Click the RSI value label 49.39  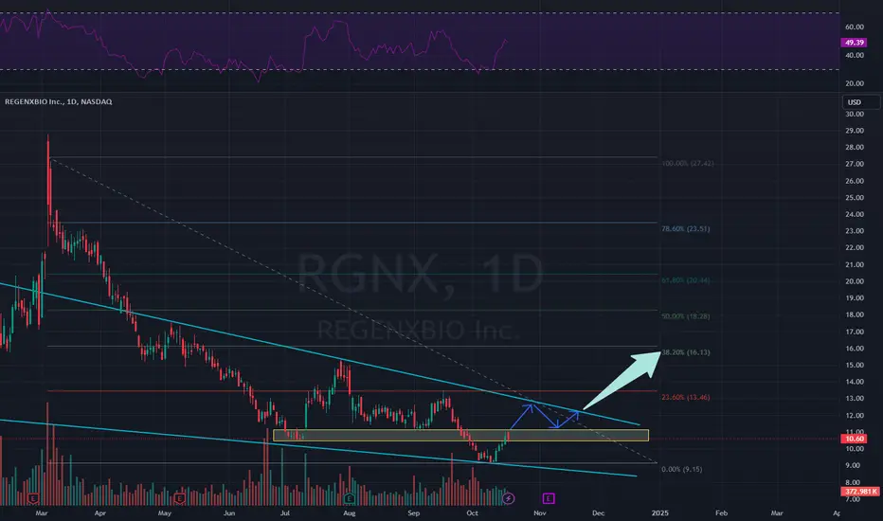[x=855, y=43]
